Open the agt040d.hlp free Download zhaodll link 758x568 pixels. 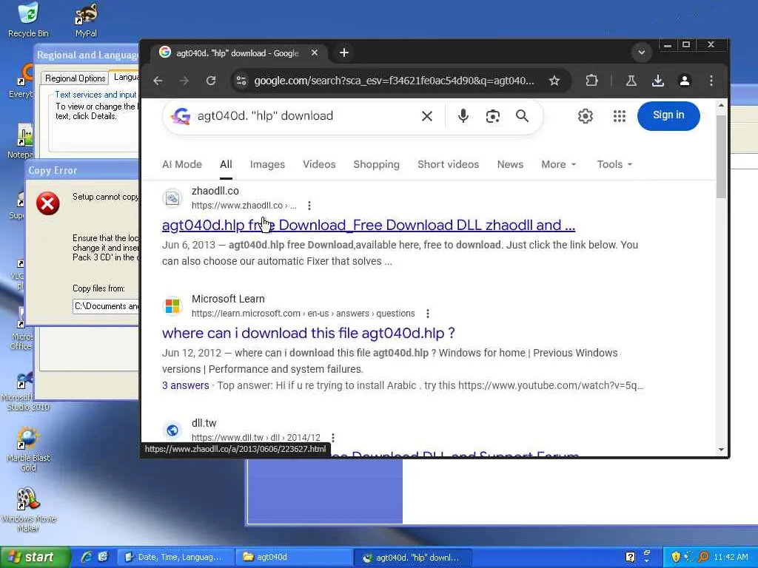point(369,225)
